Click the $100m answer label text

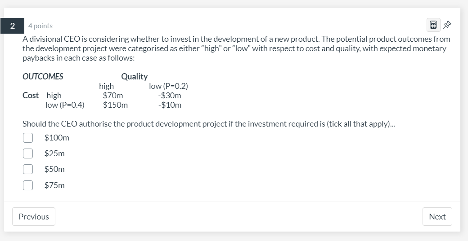coord(57,138)
